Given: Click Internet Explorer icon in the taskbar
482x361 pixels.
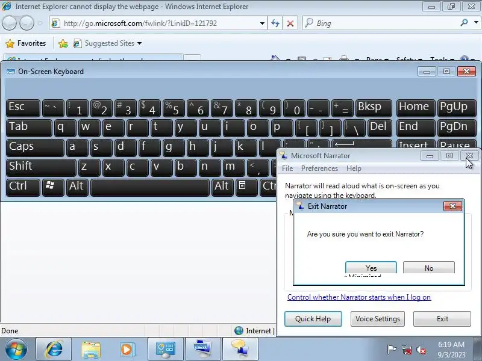Looking at the screenshot, I should (x=54, y=350).
